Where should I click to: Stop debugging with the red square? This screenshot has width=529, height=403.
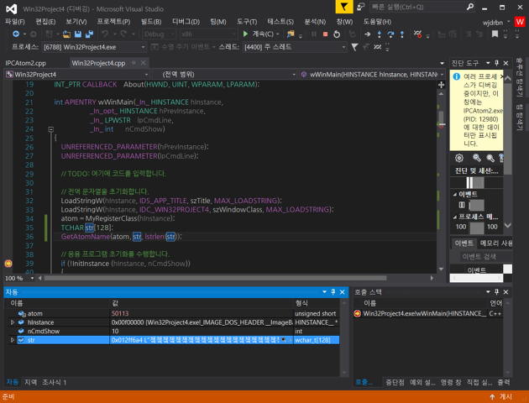[x=325, y=34]
